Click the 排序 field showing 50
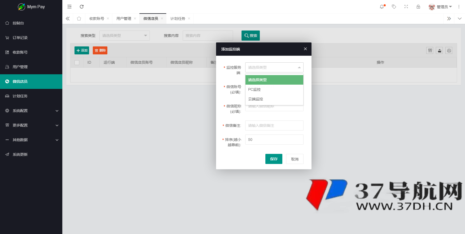The width and height of the screenshot is (465, 234). [274, 140]
